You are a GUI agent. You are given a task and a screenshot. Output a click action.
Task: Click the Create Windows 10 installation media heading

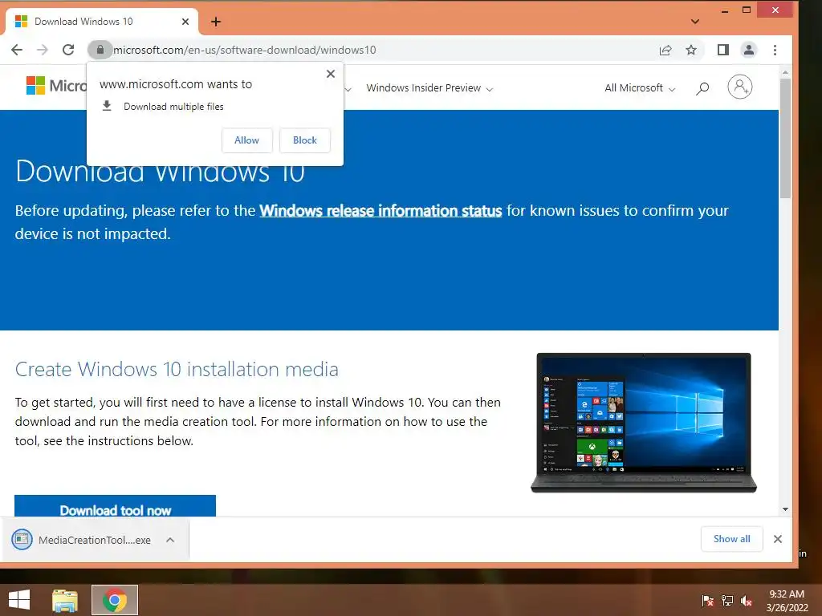click(177, 369)
